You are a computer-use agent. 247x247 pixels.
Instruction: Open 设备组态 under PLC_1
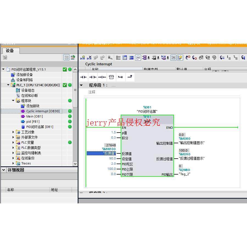click(28, 90)
